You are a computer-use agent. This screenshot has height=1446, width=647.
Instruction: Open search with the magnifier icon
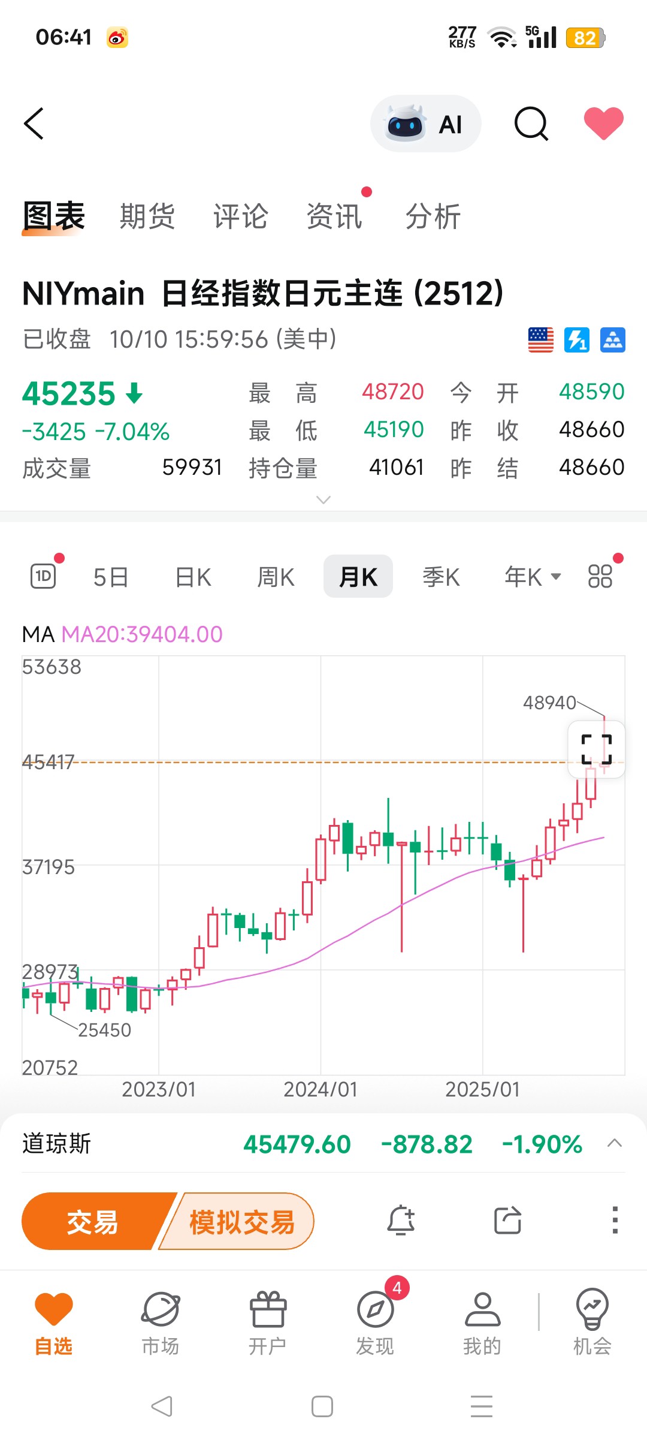coord(531,123)
